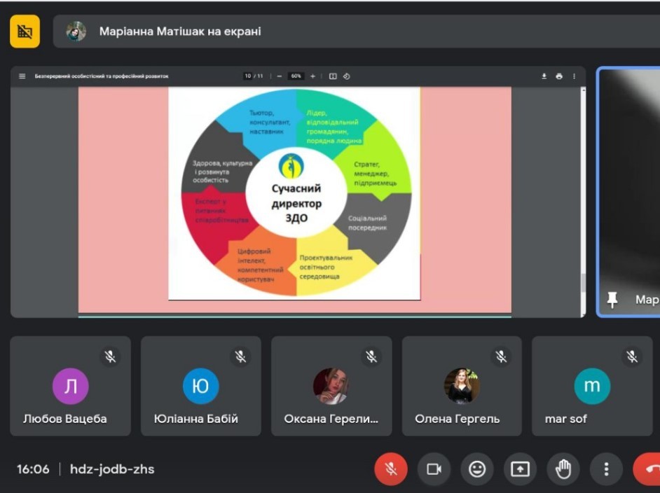Viewport: 660px width, 493px height.
Task: Click the pin icon on presenter tile
Action: [612, 300]
